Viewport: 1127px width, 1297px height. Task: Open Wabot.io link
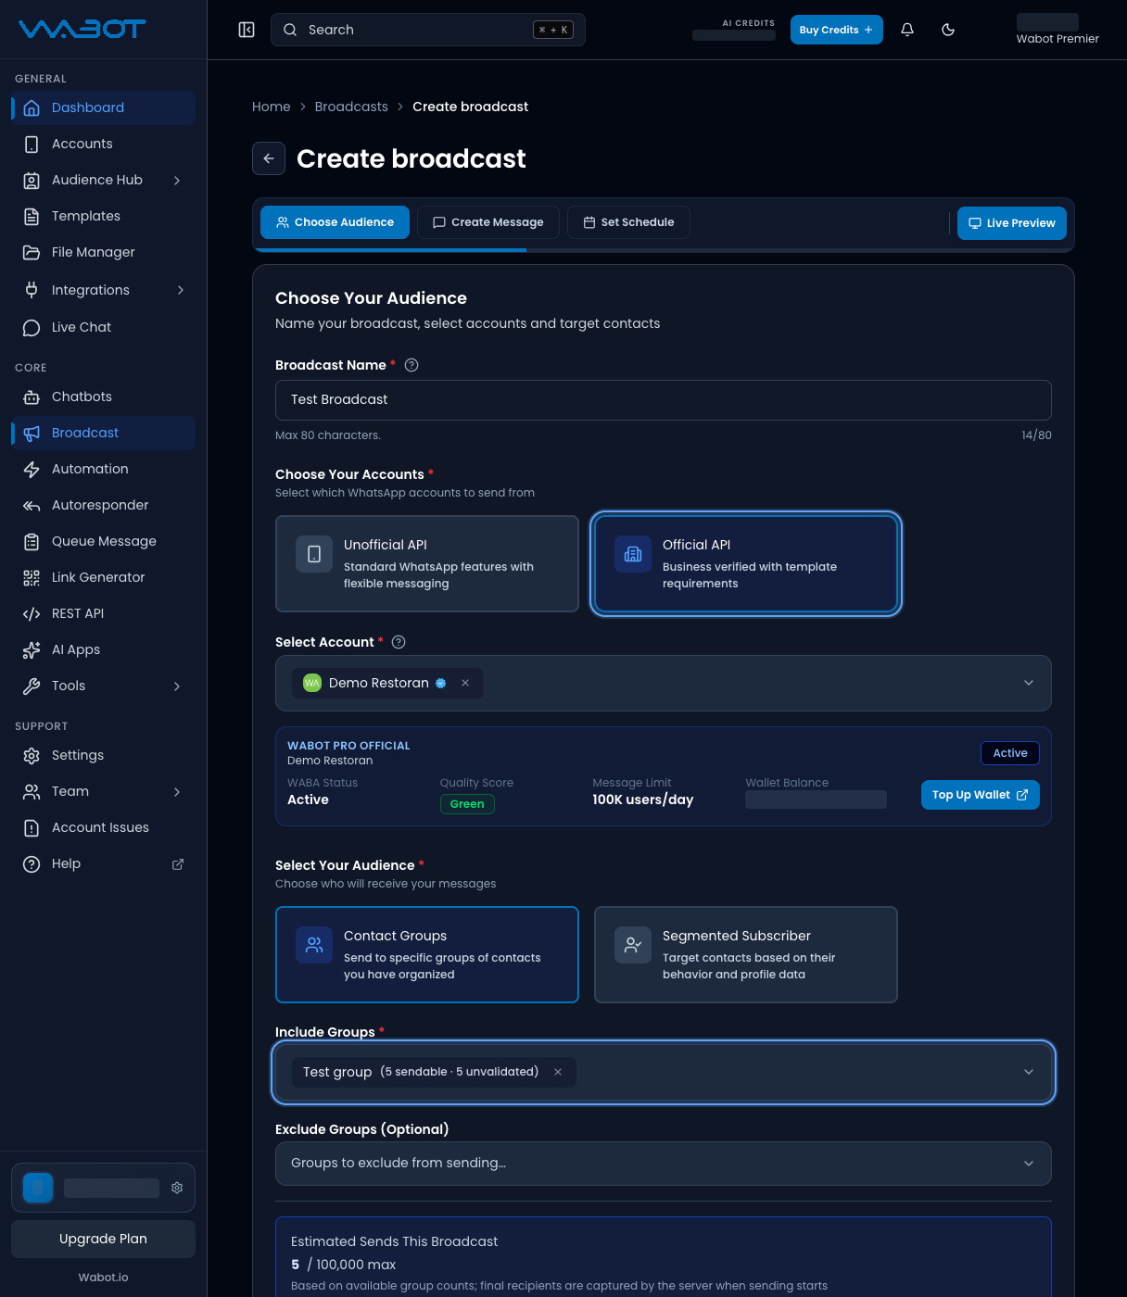pos(103,1278)
